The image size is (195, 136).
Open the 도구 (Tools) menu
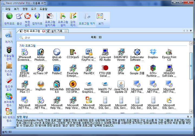click(34, 9)
